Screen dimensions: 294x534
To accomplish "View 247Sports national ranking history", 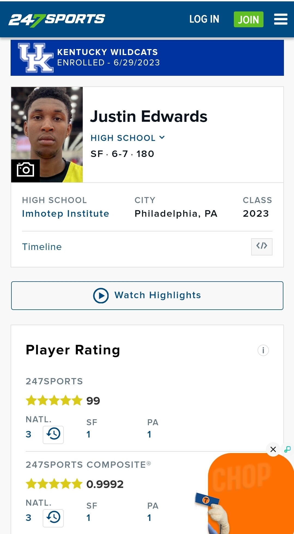I will (53, 435).
